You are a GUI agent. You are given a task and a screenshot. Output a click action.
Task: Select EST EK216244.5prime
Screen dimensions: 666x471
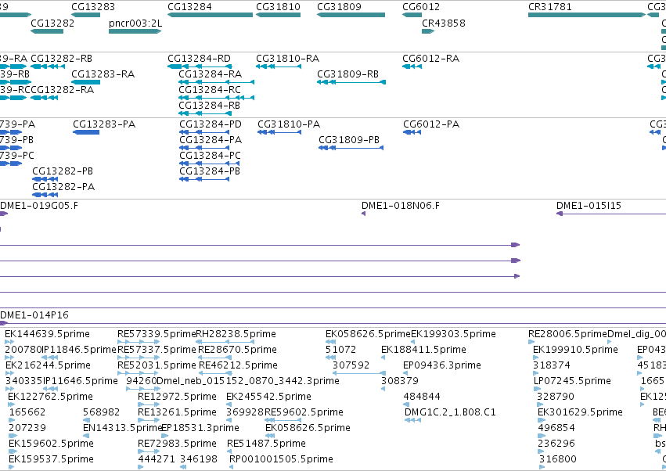(9, 373)
